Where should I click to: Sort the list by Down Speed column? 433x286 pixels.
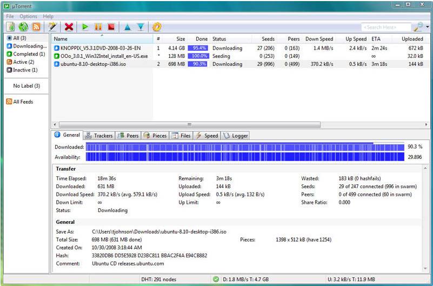tap(319, 39)
